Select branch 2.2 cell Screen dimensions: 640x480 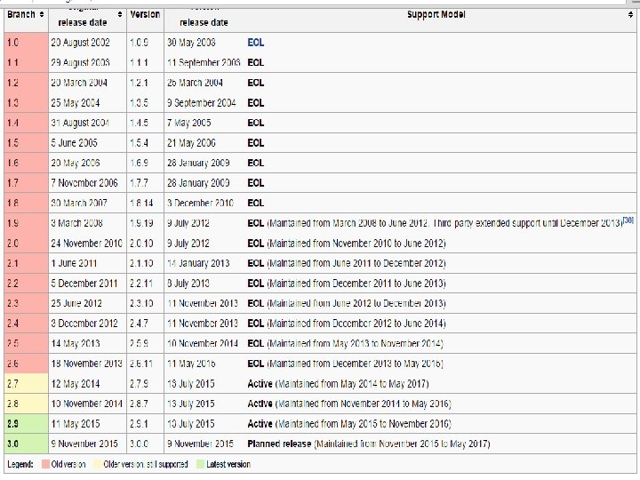pos(26,284)
